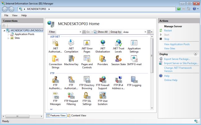Open the Help menu
Screen dimensions: 201x125
24,15
